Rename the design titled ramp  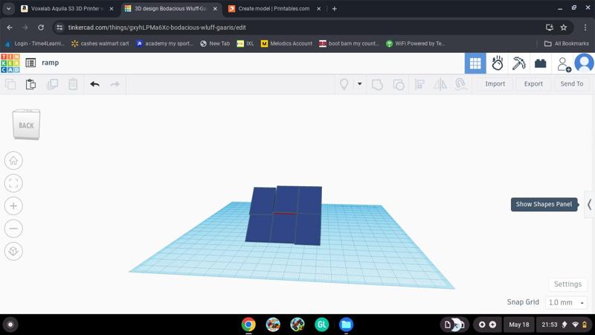[x=50, y=63]
